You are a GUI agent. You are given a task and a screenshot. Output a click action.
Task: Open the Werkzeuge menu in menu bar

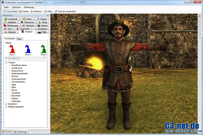[29, 7]
